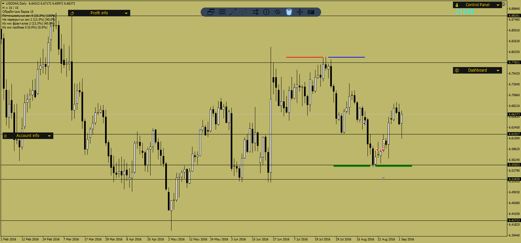Click the smiley face expert advisor icon
521x243 pixels.
(504, 4)
